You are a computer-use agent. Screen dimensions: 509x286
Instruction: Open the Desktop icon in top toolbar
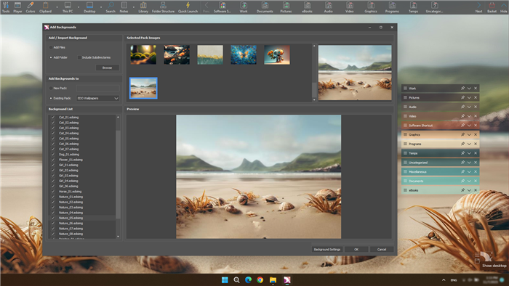89,7
